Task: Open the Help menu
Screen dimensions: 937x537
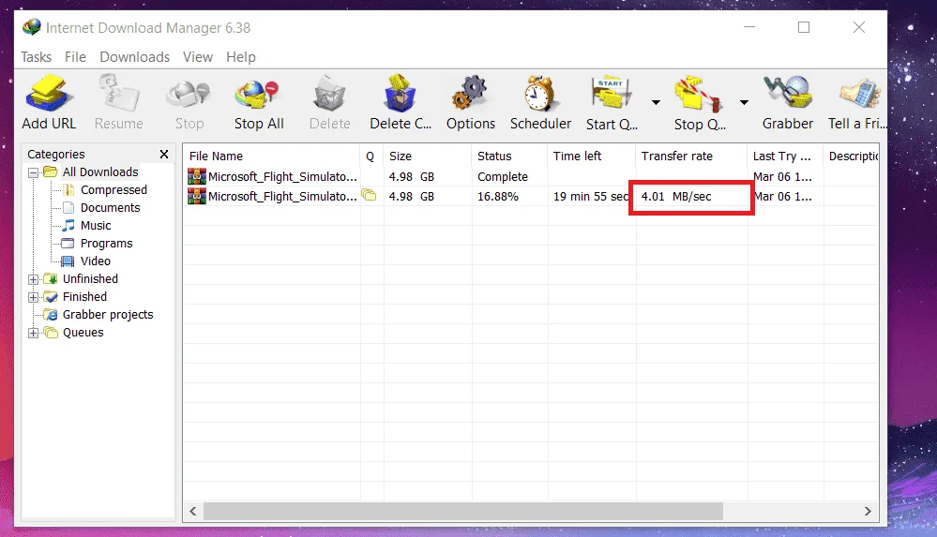Action: click(x=241, y=57)
